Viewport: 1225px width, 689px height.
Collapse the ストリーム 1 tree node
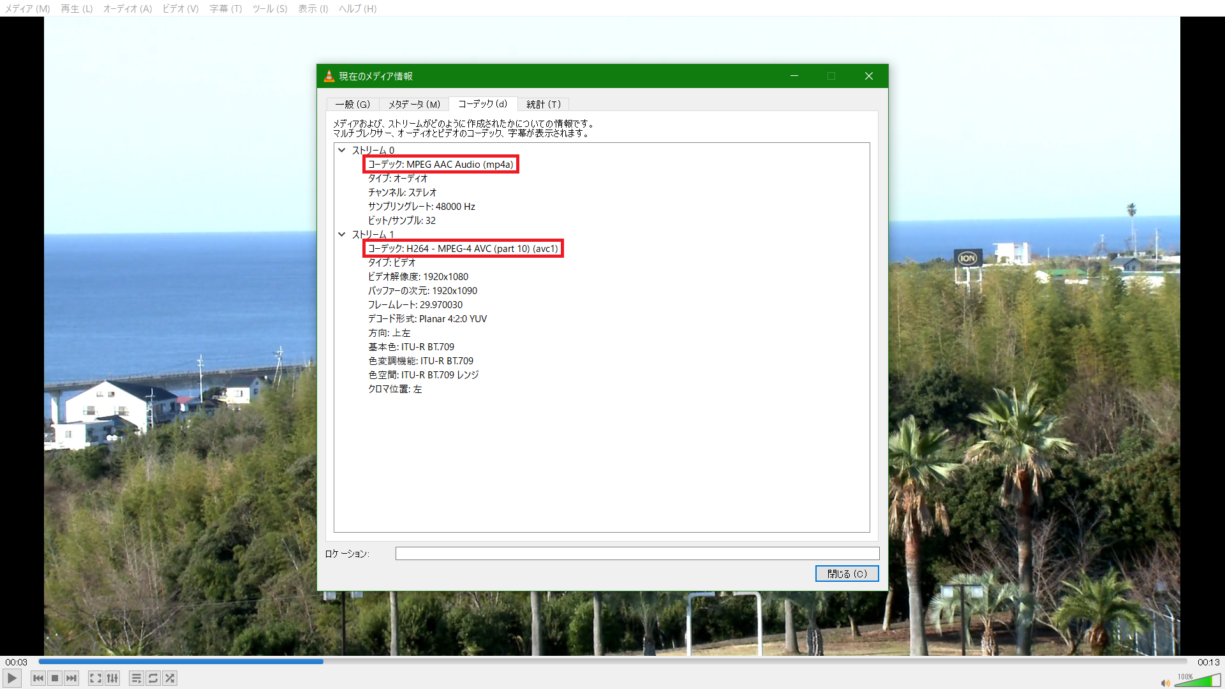[x=342, y=235]
